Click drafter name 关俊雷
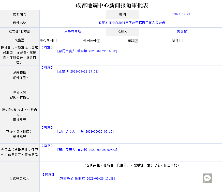The width and height of the screenshot is (222, 192). pos(182,31)
